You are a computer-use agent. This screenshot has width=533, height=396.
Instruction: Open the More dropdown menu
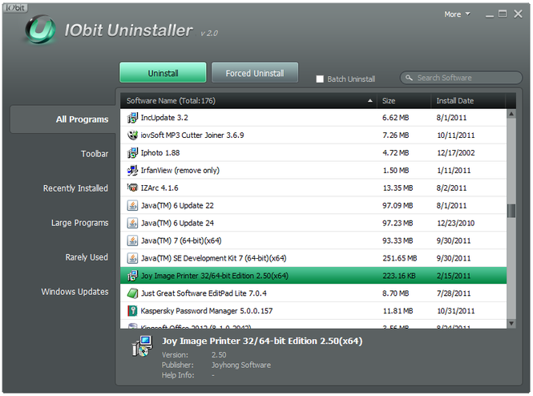(457, 14)
